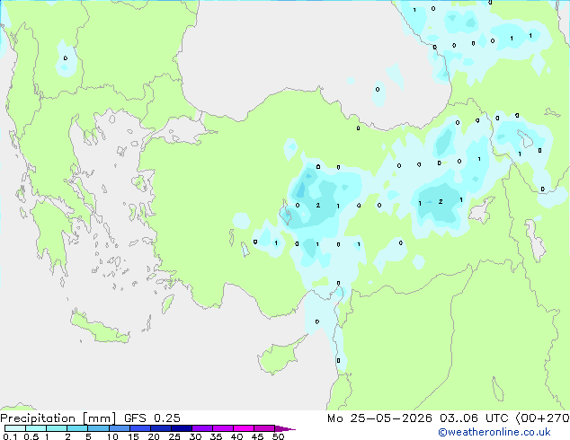Click the '20' legend scale label
Viewport: 570px width, 440px height.
pos(154,436)
